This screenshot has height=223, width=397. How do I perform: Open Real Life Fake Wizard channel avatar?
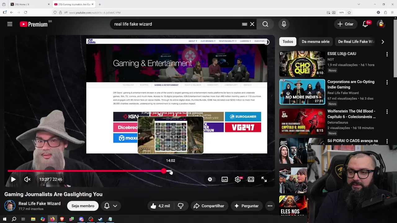(10, 206)
